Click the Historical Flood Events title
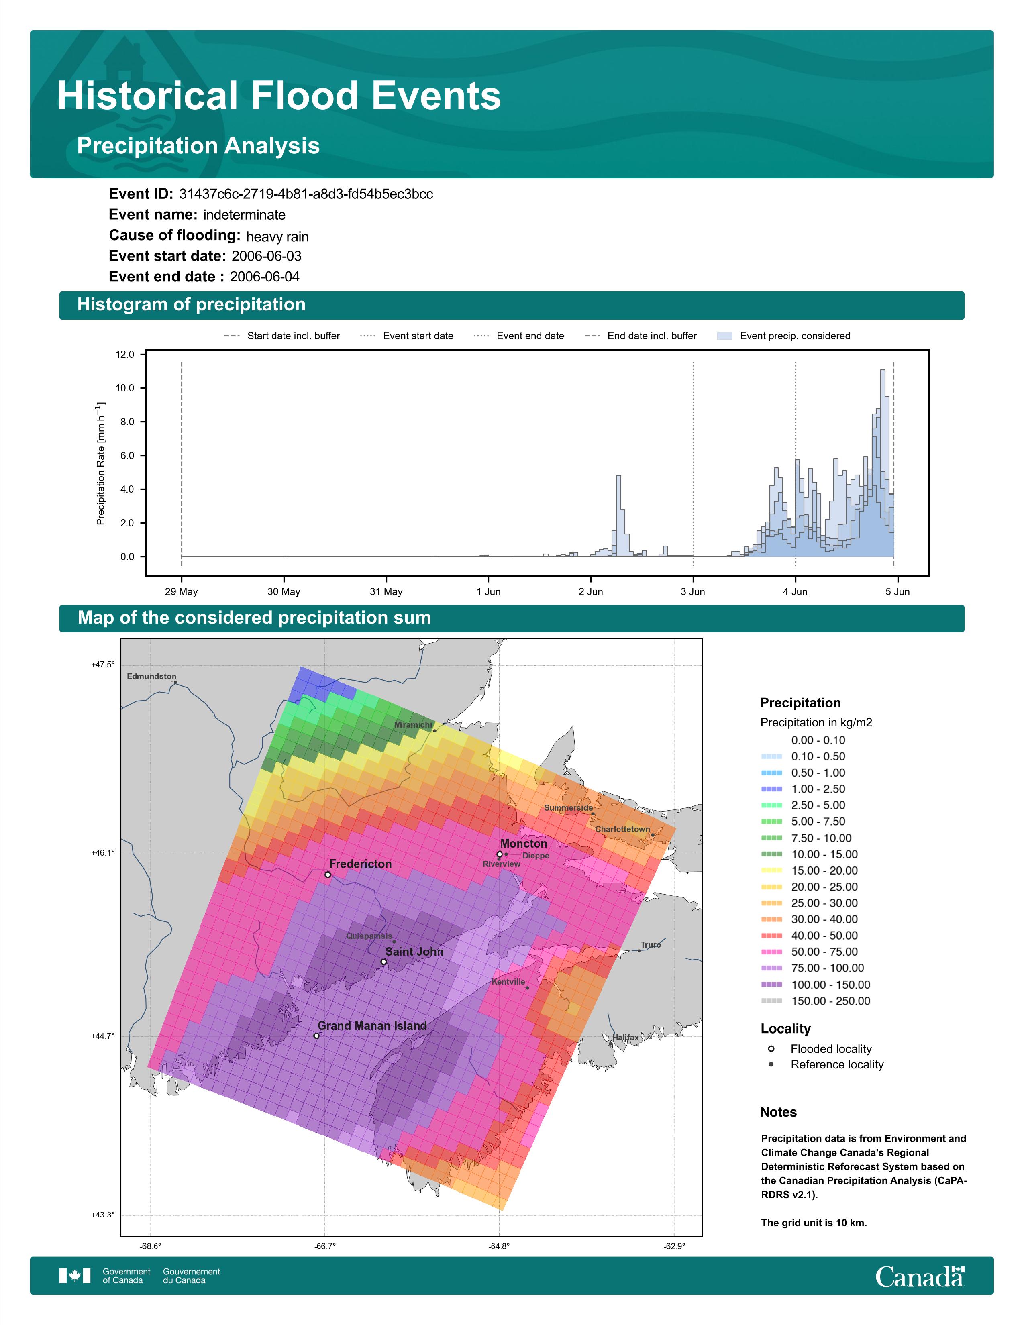The image size is (1024, 1325). [x=279, y=96]
